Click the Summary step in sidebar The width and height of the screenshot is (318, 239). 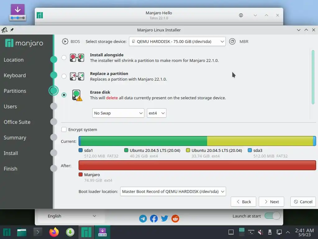[15, 138]
